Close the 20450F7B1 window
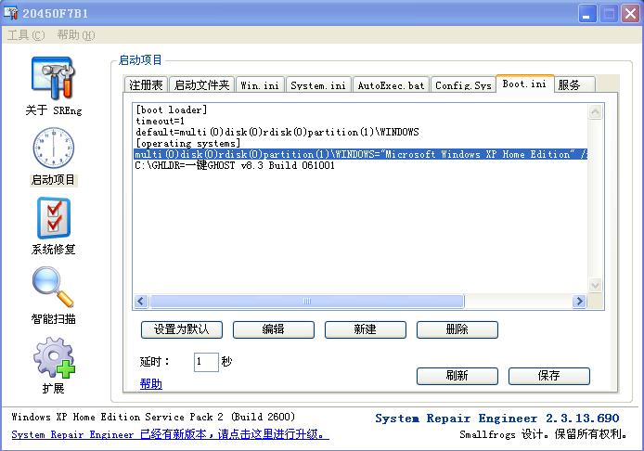 point(630,14)
